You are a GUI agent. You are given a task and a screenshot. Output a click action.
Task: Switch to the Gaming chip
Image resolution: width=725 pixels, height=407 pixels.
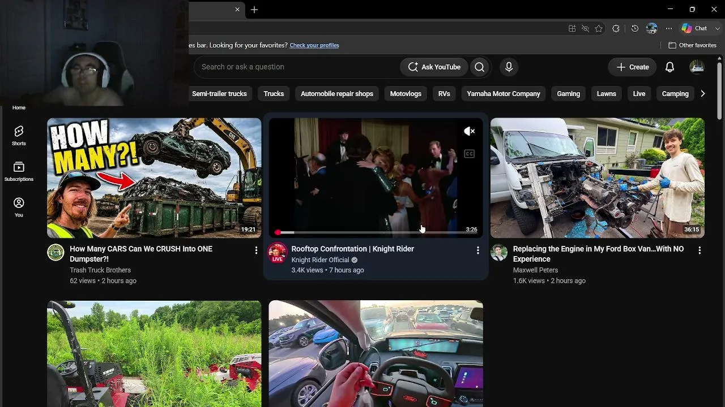[568, 94]
